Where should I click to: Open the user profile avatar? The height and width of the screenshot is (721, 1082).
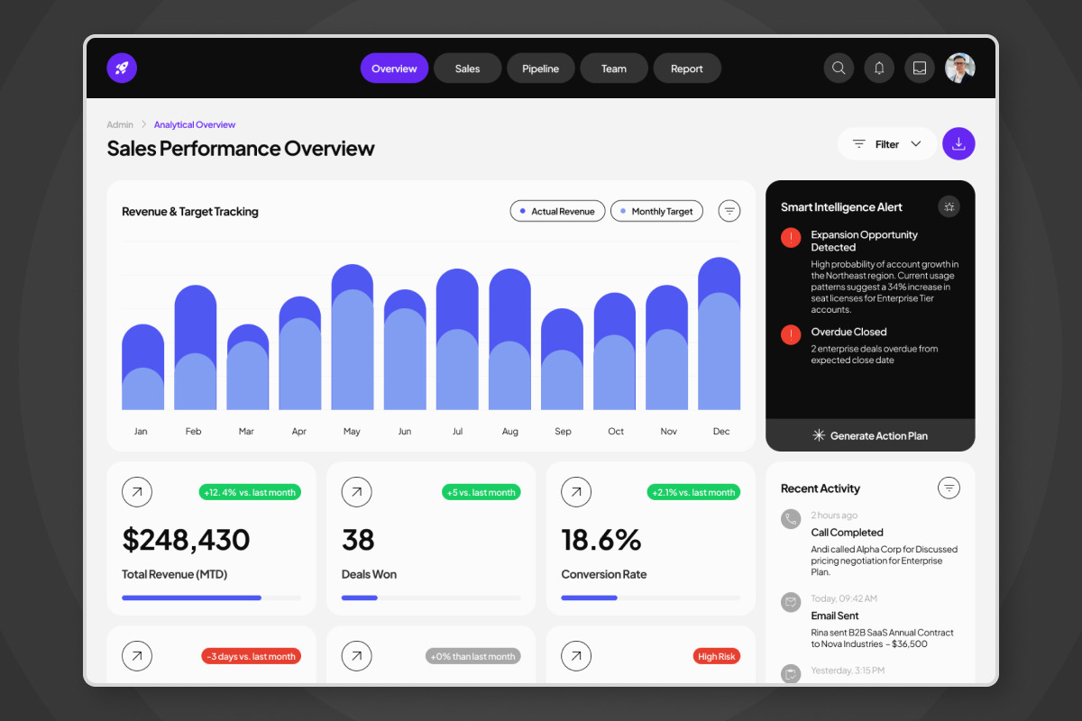click(x=960, y=68)
